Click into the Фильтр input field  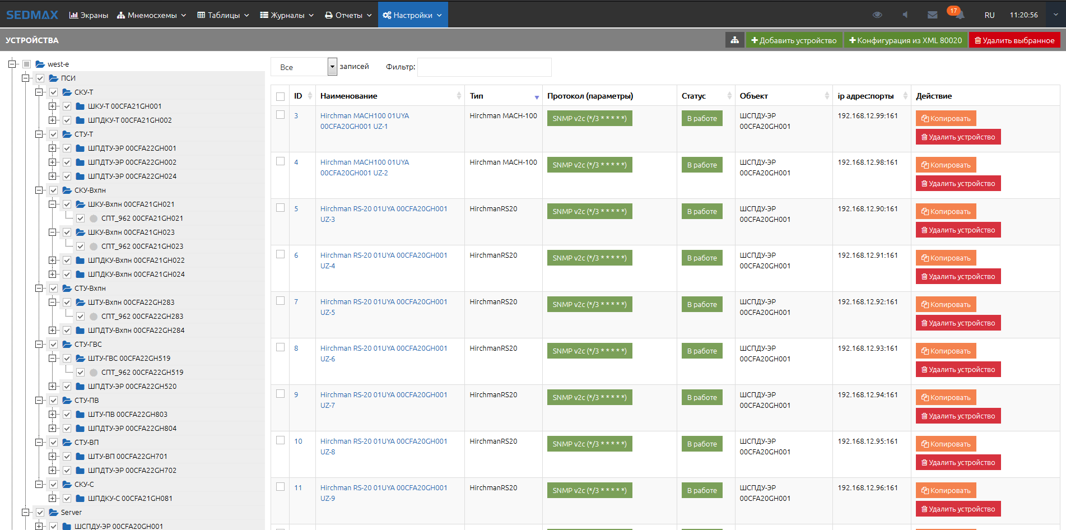pyautogui.click(x=484, y=67)
